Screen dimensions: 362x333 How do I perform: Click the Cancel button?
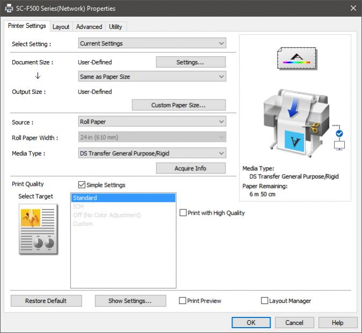coord(294,322)
